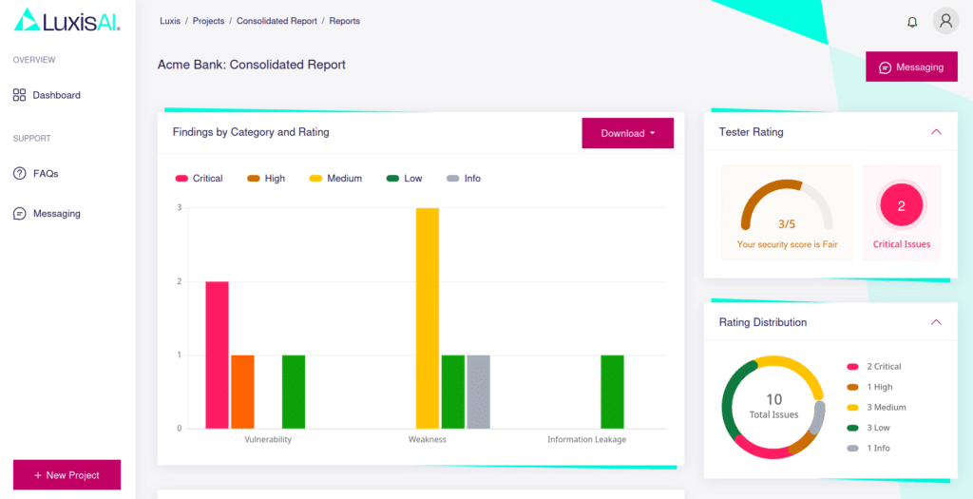The width and height of the screenshot is (973, 499).
Task: Click the Messaging chat icon in sidebar
Action: click(x=19, y=214)
